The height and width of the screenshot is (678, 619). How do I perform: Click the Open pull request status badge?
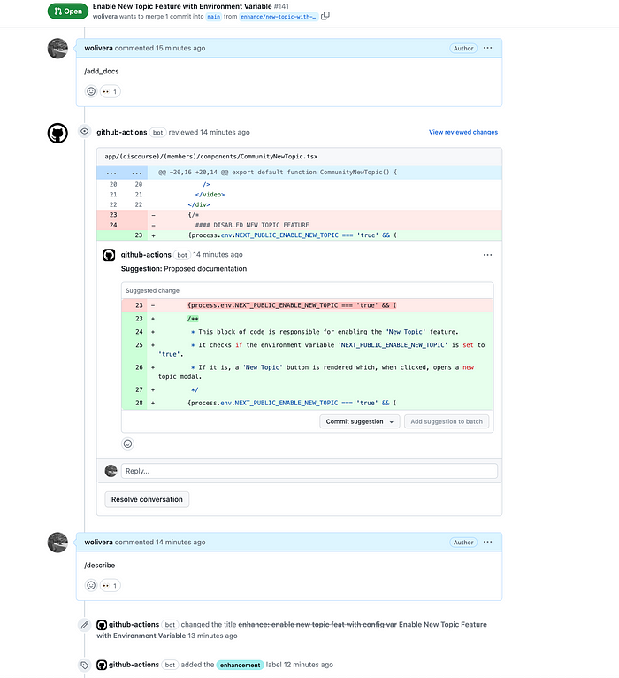pyautogui.click(x=68, y=12)
